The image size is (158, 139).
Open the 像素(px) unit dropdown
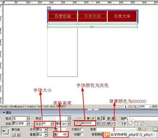[69, 124]
